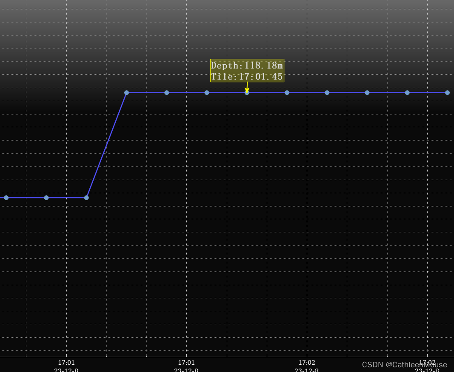
Task: Click the rightmost data point on the upper line
Action: (x=447, y=93)
